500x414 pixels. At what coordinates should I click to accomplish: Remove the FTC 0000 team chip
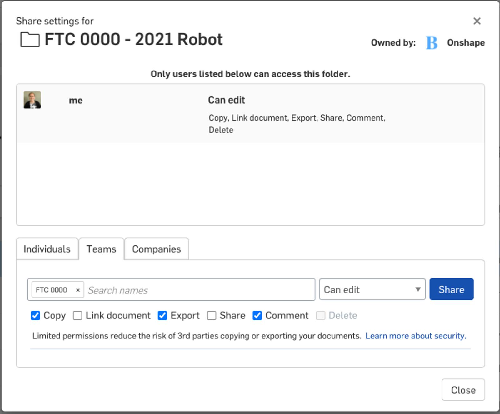tap(78, 290)
